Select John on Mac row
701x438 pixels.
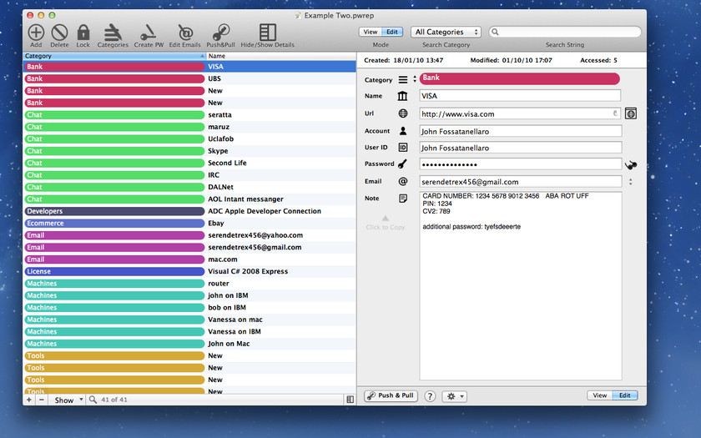[189, 344]
